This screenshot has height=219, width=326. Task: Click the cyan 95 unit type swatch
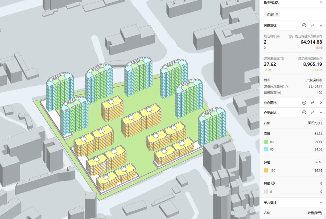coord(266,150)
